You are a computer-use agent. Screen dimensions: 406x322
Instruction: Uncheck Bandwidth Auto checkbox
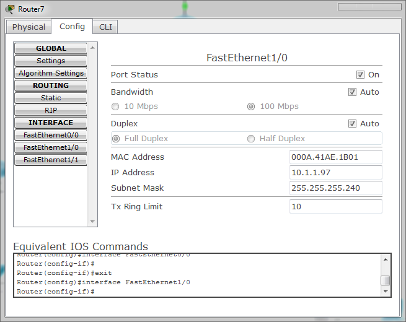352,92
